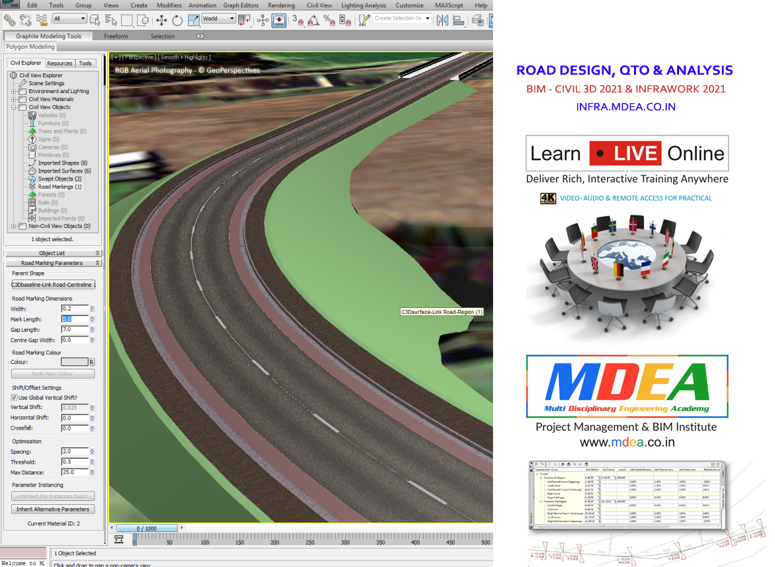Toggle Window/Crossing selection mode

tap(144, 20)
